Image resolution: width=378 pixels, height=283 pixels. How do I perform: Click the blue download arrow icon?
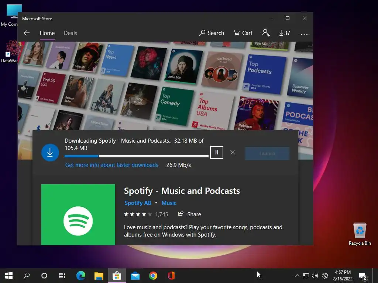[x=50, y=153]
